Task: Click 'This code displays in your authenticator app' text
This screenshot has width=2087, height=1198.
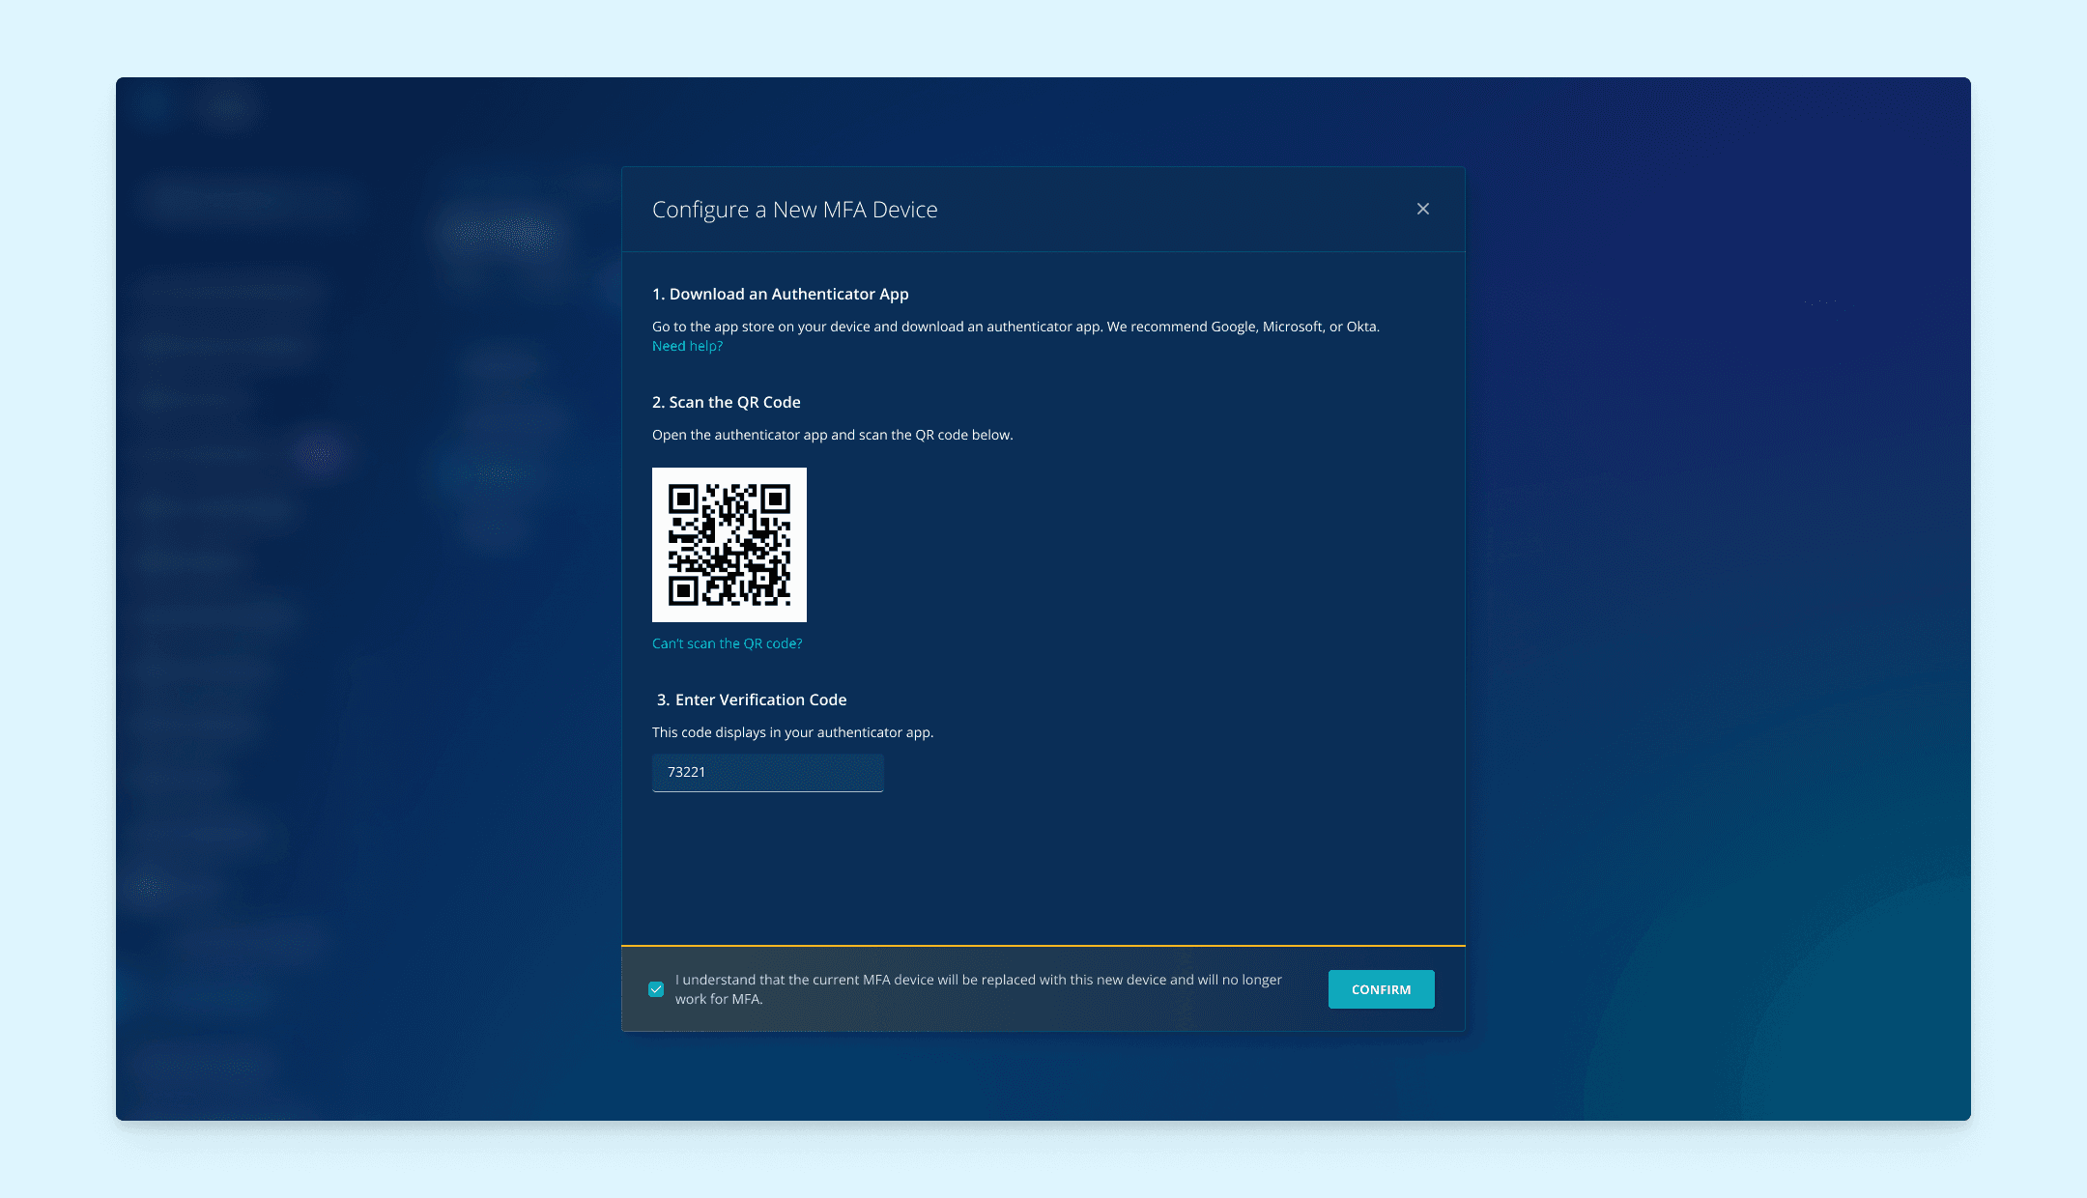Action: coord(792,732)
